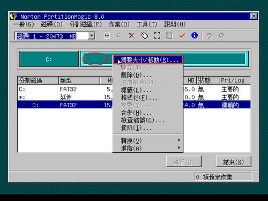The image size is (268, 201).
Task: Click the label tag toolbar icon
Action: 144,35
